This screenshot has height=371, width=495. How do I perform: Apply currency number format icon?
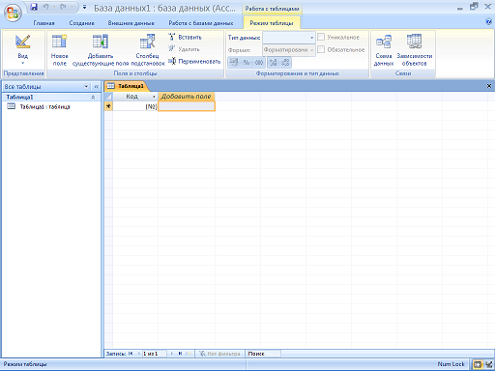[x=234, y=63]
